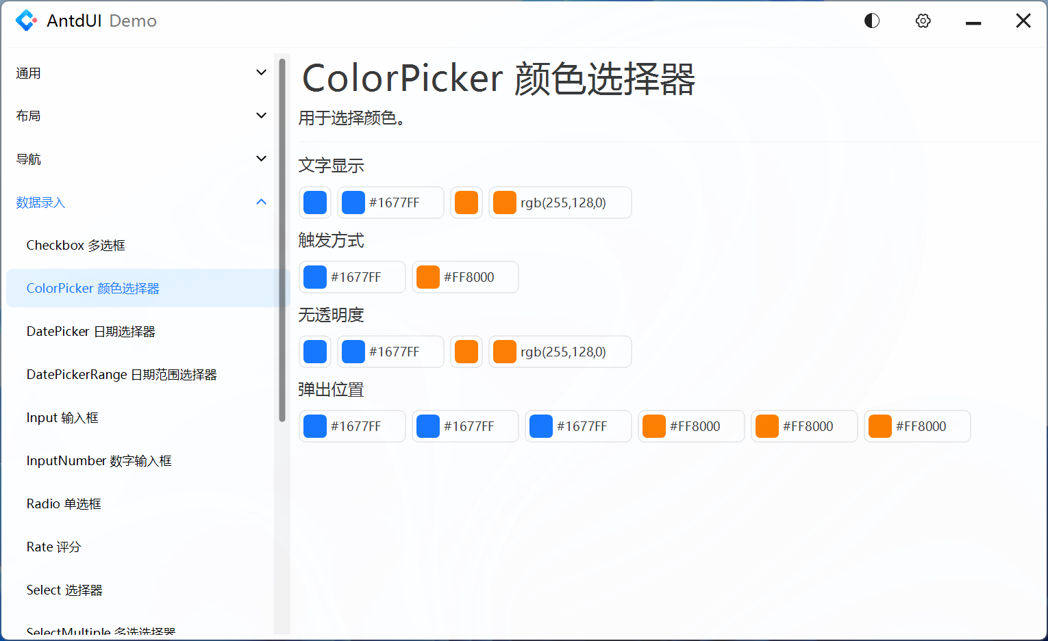Open the Radio 单选框 demo page
This screenshot has height=641, width=1048.
click(64, 503)
